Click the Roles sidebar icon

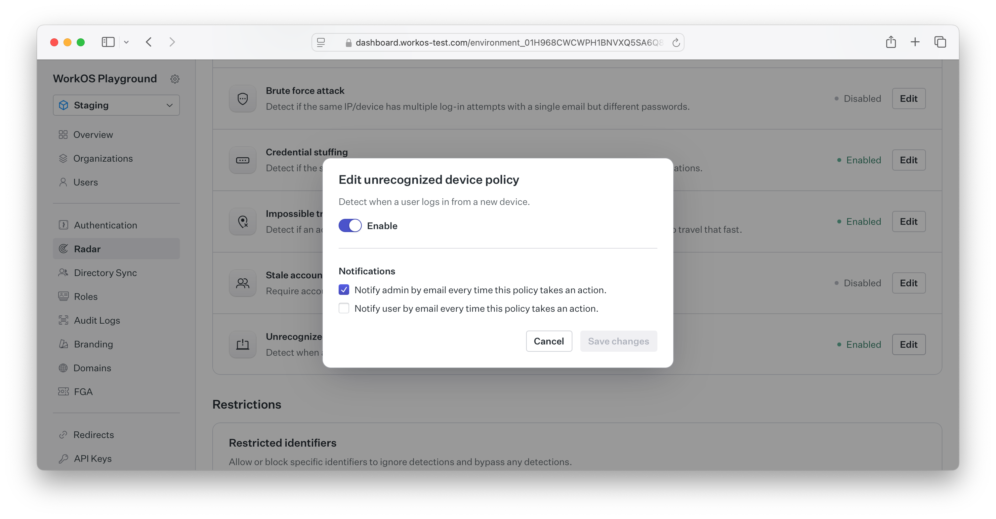click(x=63, y=296)
